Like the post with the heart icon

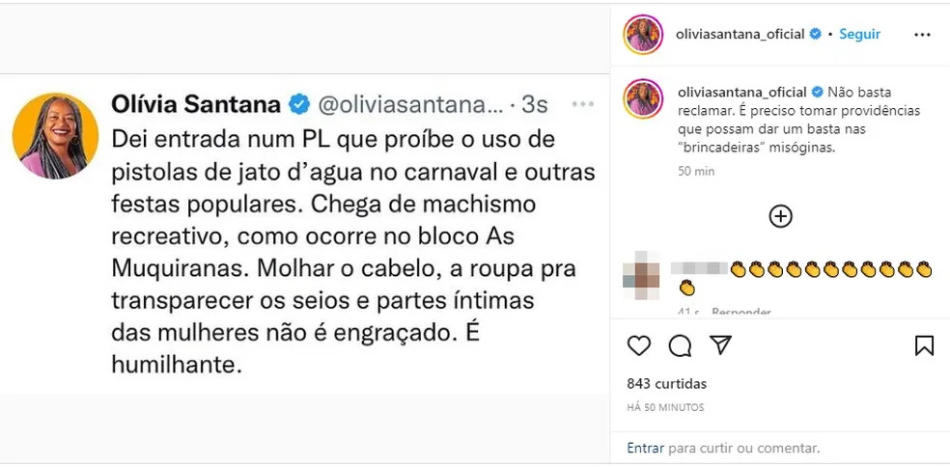click(639, 345)
